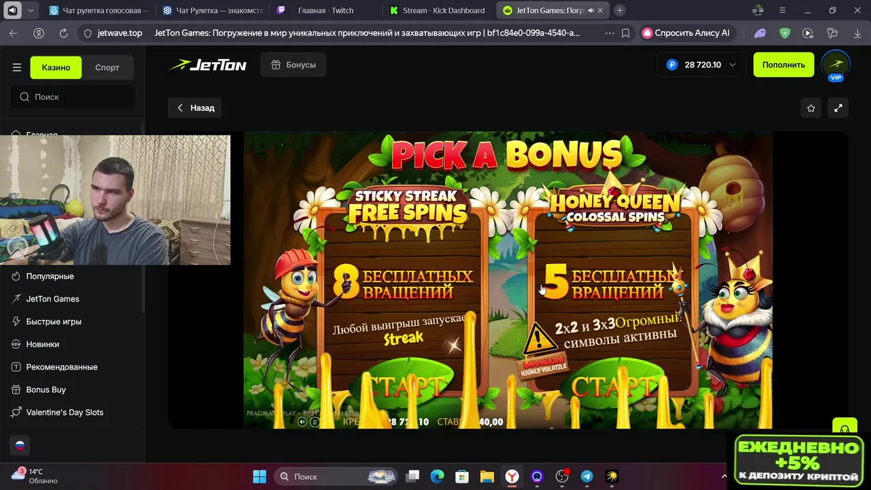Viewport: 871px width, 490px height.
Task: Open JetTon Games in the sidebar
Action: [x=52, y=299]
